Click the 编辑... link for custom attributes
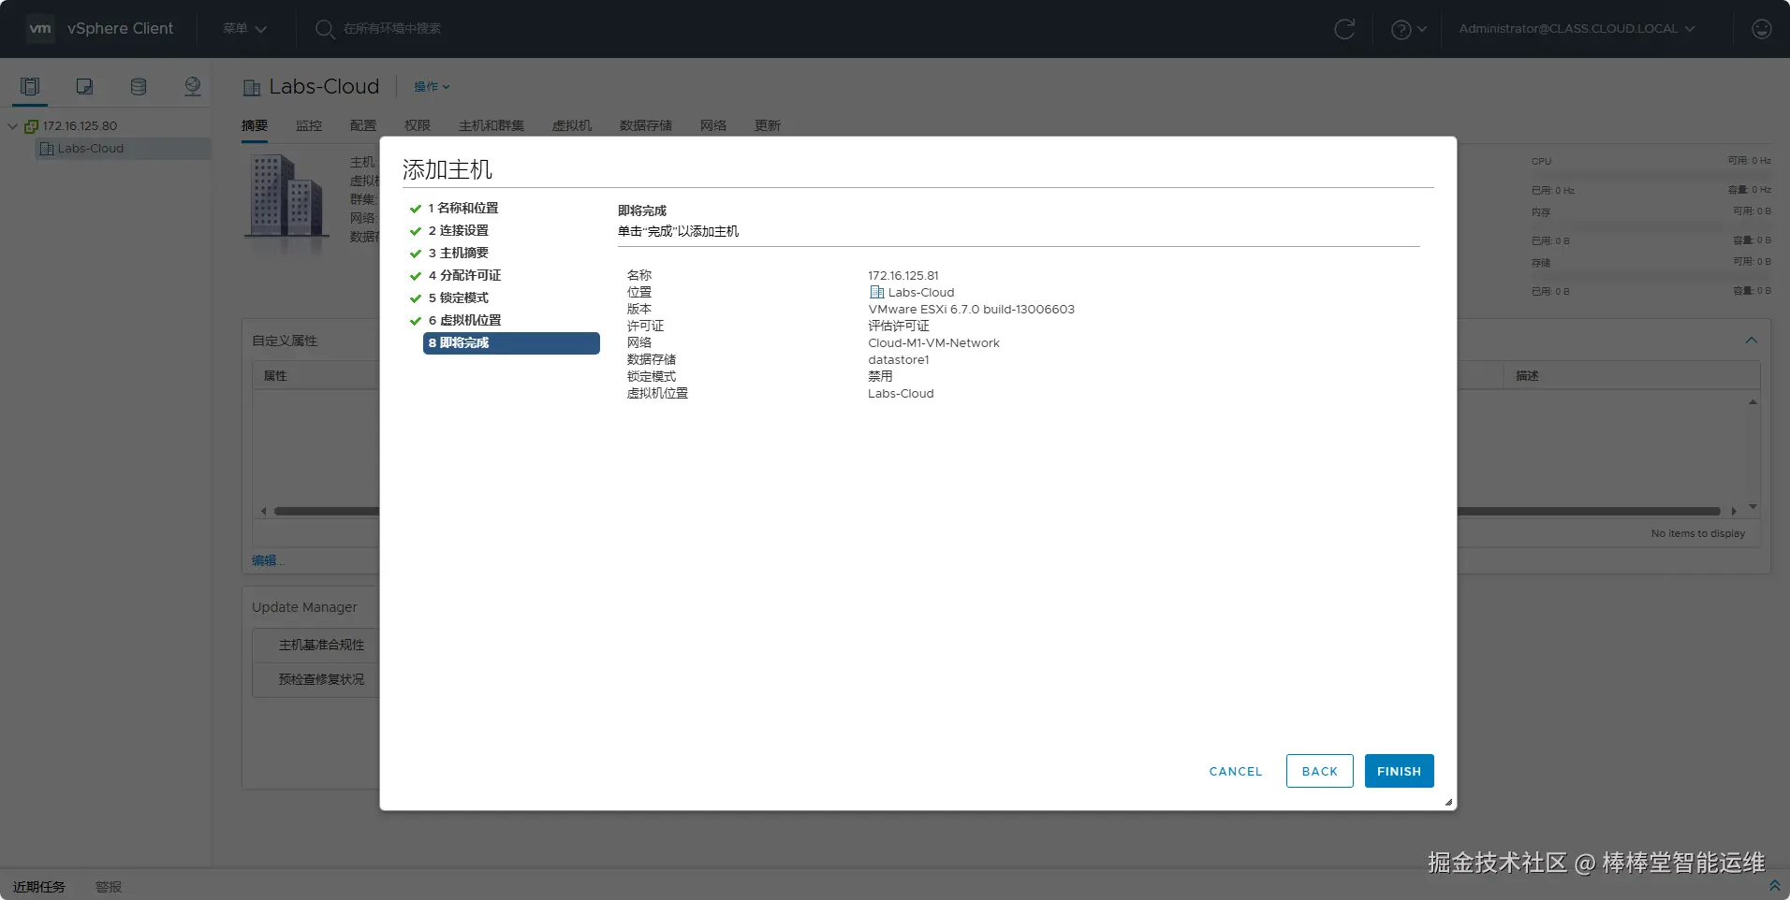The height and width of the screenshot is (900, 1790). pyautogui.click(x=268, y=560)
